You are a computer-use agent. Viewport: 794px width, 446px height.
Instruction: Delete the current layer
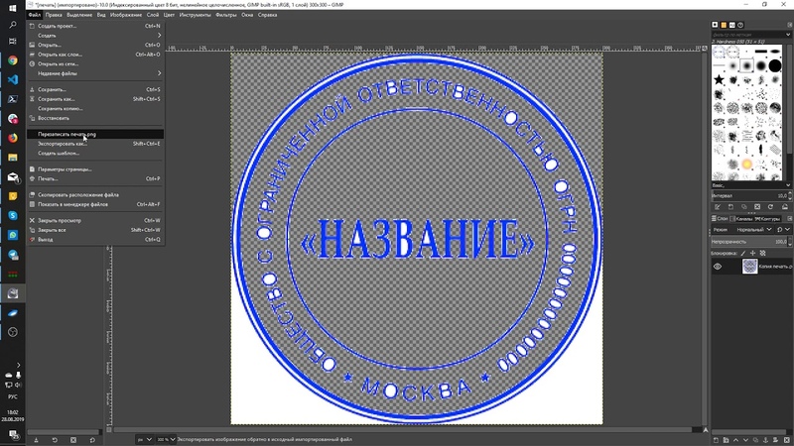[786, 440]
